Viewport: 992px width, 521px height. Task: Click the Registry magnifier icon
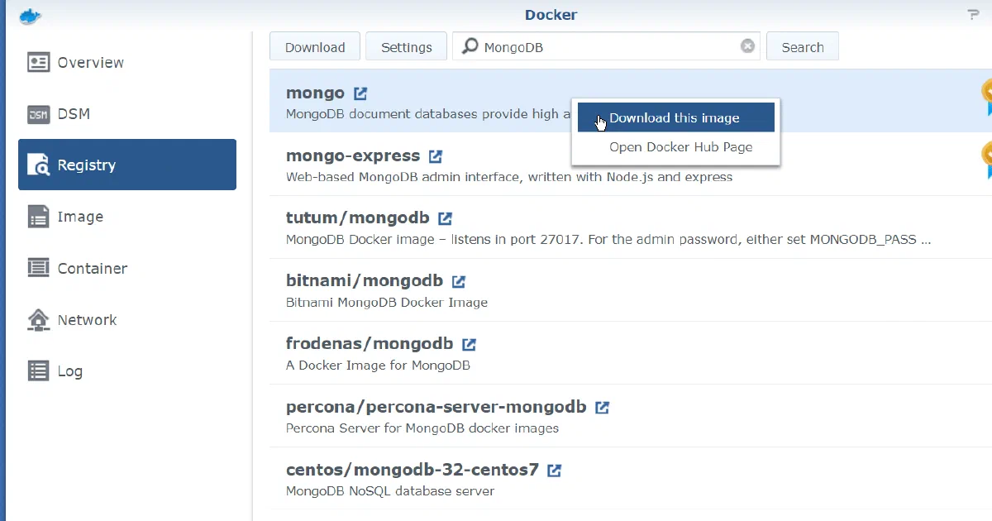(x=38, y=165)
